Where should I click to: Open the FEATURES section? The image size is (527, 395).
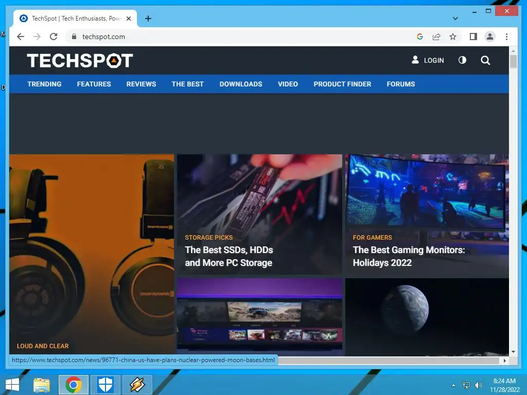(94, 84)
